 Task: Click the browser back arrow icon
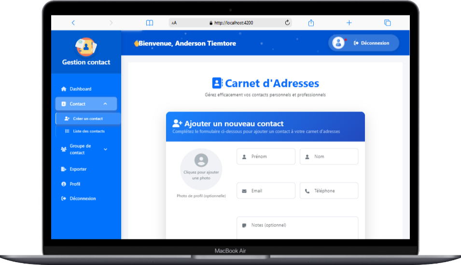tap(73, 23)
